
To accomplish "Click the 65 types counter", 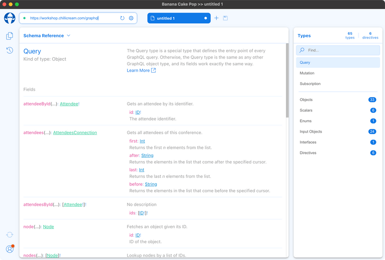I will [350, 35].
